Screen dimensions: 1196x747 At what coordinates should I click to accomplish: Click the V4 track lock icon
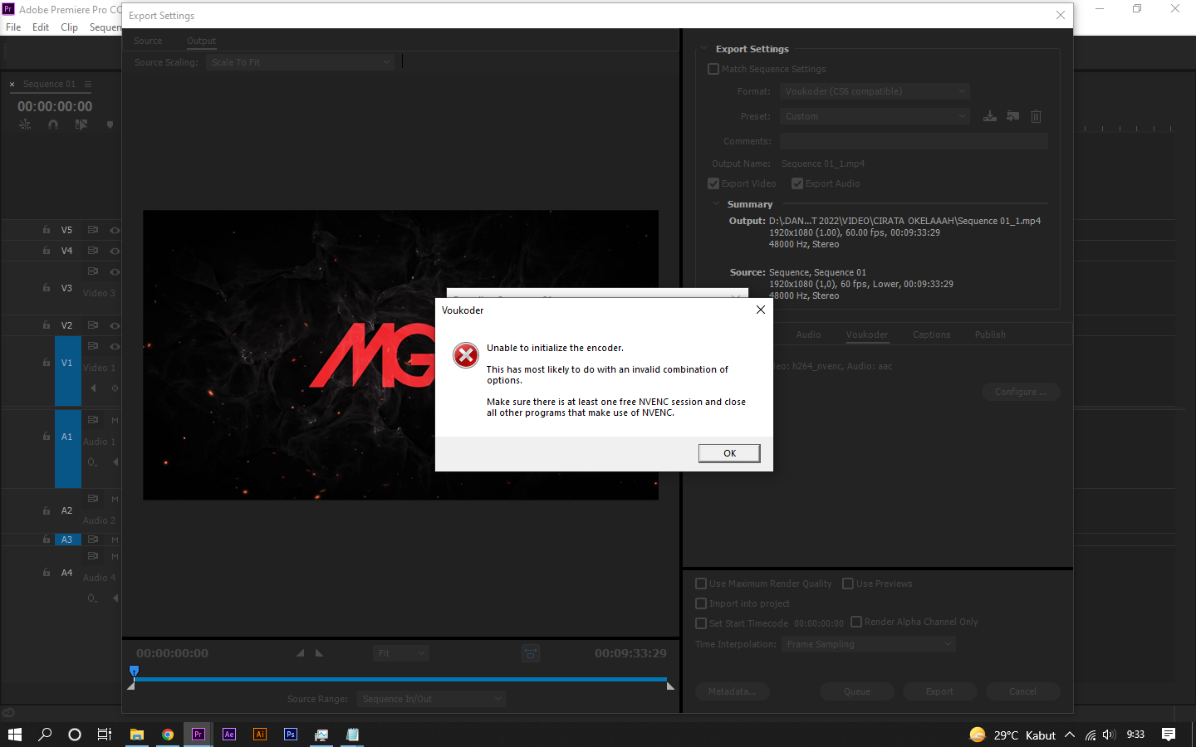pyautogui.click(x=47, y=250)
